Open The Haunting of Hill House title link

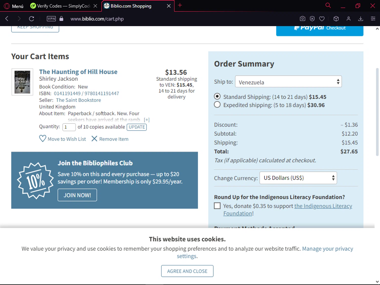click(x=78, y=72)
